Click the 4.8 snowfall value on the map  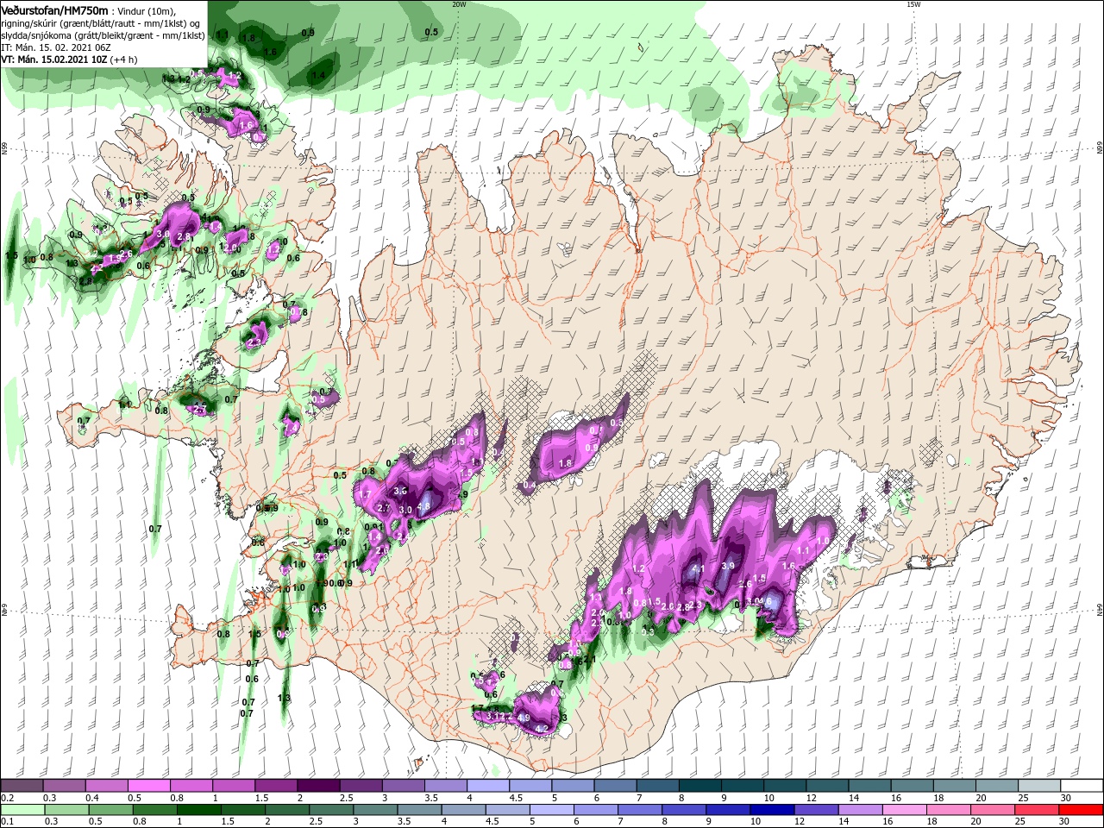click(423, 507)
